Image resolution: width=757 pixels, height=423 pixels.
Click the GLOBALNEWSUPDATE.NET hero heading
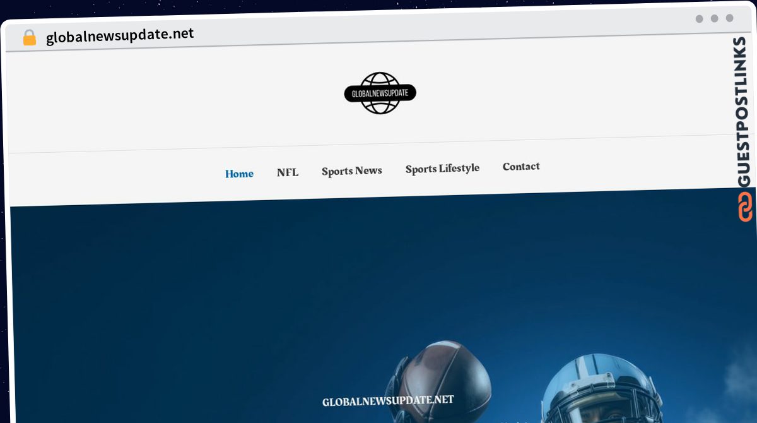388,401
